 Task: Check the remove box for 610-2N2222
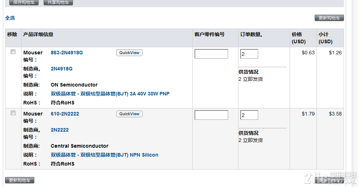tap(13, 113)
